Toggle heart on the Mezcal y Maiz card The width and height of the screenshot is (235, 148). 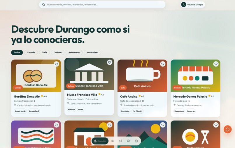pyautogui.click(x=216, y=125)
